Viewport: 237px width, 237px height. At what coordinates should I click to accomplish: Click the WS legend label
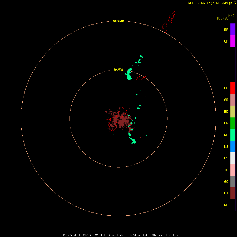[226, 146]
